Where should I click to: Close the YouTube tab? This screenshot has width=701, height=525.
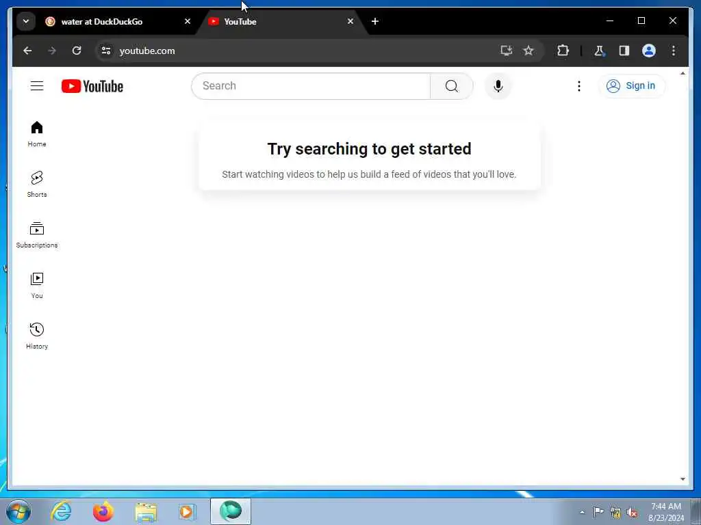tap(350, 21)
